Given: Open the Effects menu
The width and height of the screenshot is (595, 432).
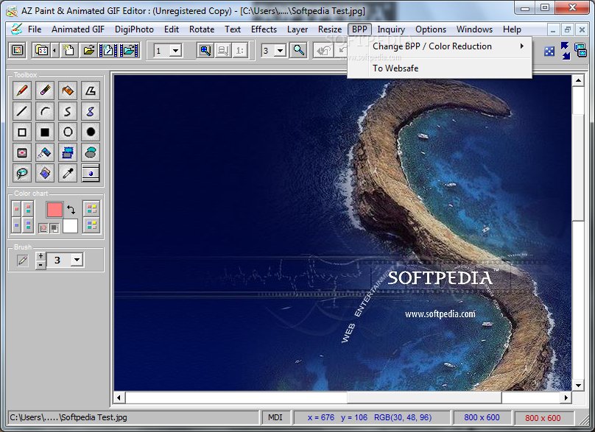Looking at the screenshot, I should click(264, 29).
